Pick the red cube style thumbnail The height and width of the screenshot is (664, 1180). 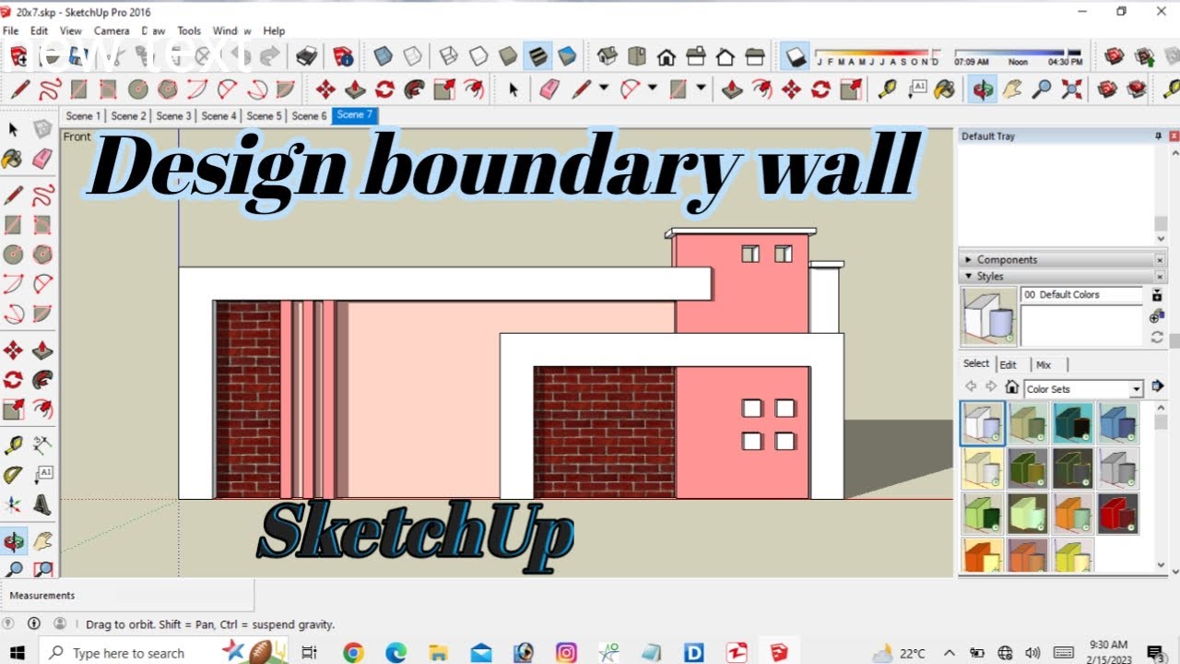pos(1117,514)
